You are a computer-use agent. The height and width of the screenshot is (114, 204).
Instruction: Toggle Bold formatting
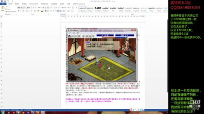coord(18,11)
